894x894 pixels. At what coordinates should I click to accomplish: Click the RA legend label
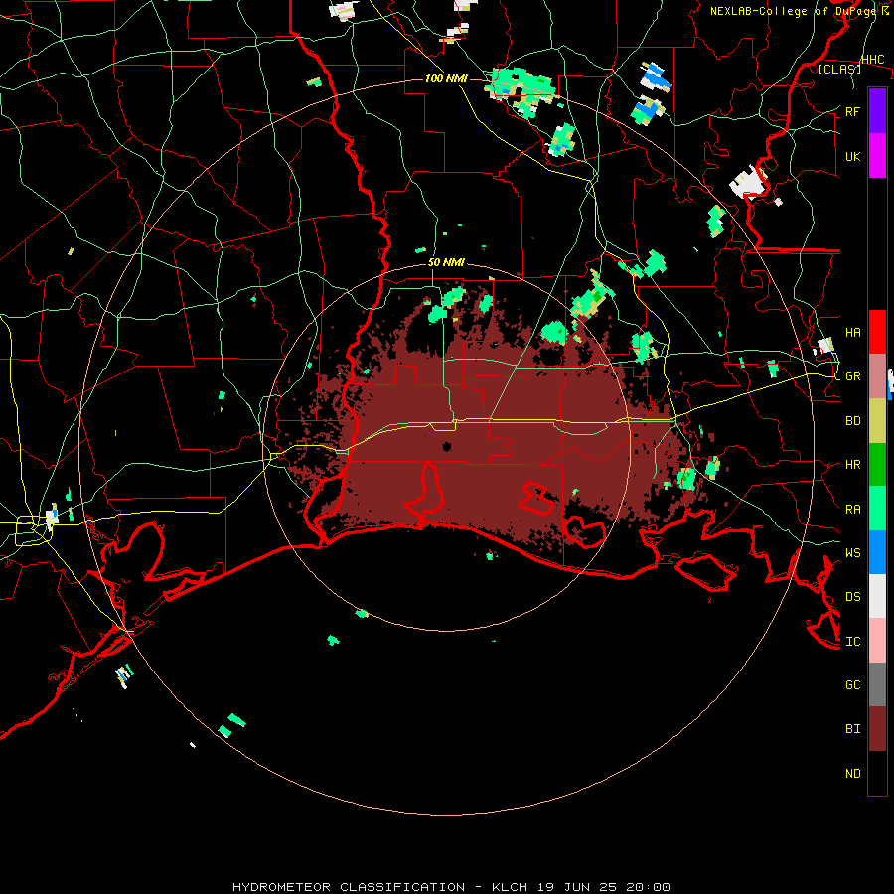tap(852, 510)
